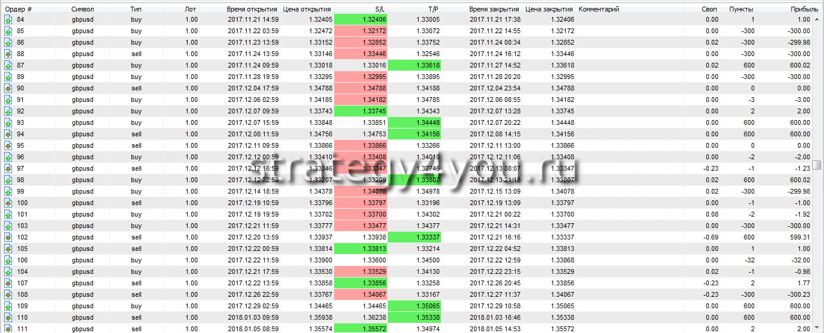The width and height of the screenshot is (824, 333).
Task: Click green T/P cell showing 1.33618
Action: point(414,65)
